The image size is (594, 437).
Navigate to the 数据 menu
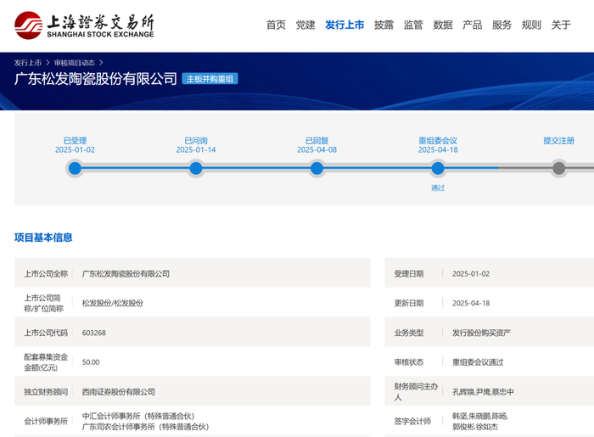coord(443,25)
